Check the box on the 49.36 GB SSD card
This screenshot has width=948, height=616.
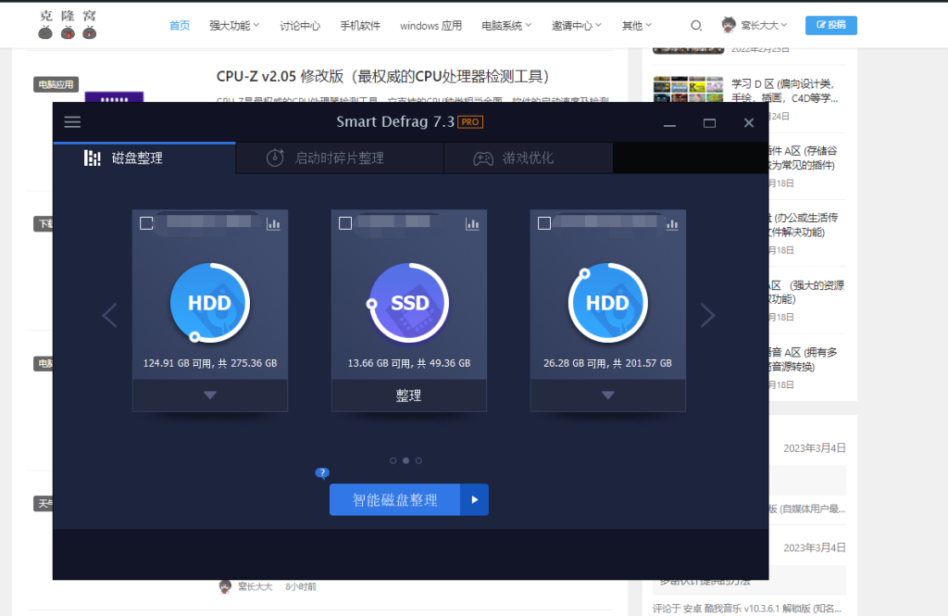coord(345,223)
